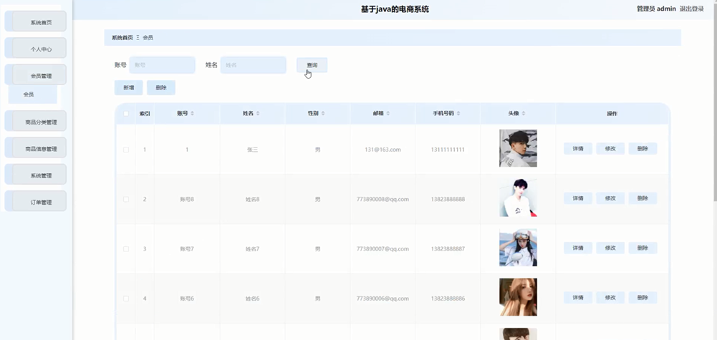717x340 pixels.
Task: Click the 新增 button
Action: click(x=128, y=88)
